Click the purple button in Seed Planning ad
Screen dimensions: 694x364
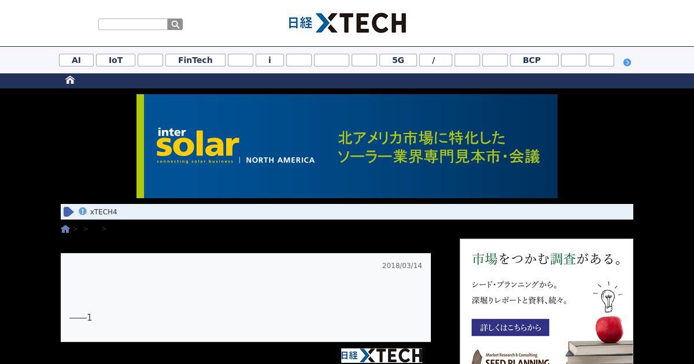coord(510,327)
